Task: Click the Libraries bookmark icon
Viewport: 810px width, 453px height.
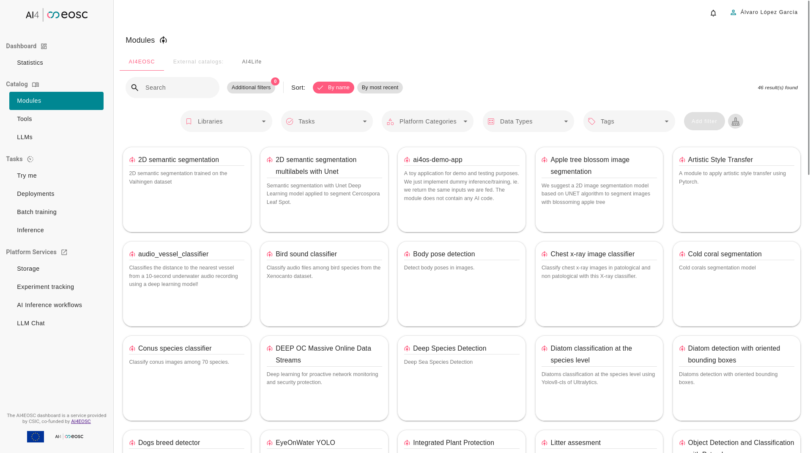Action: pos(189,121)
